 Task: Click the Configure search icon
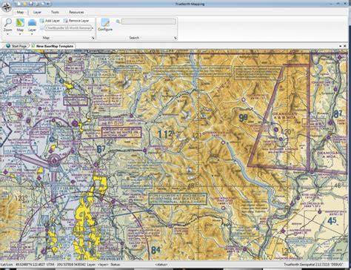[x=105, y=24]
